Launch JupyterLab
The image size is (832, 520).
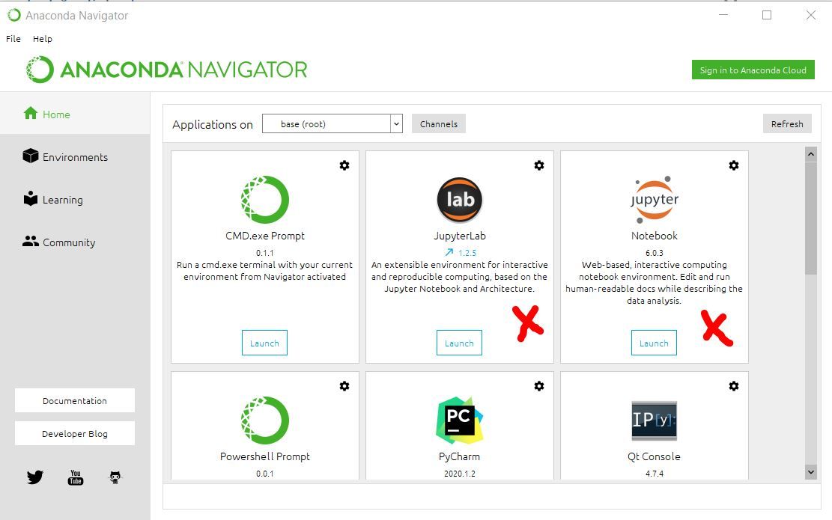pyautogui.click(x=460, y=343)
